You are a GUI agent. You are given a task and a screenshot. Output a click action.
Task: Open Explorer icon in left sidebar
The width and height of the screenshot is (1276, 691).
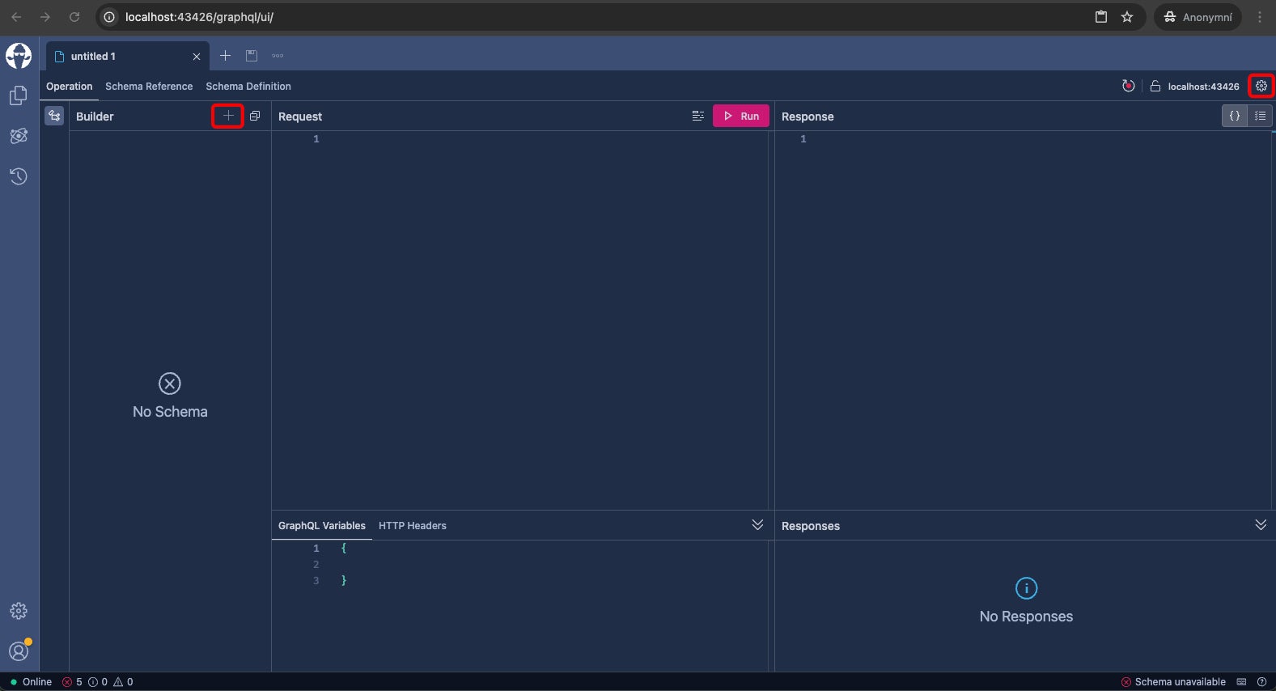pos(19,136)
